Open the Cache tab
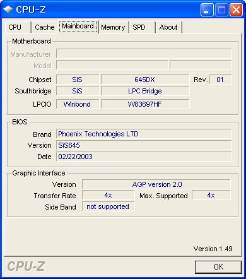 44,27
